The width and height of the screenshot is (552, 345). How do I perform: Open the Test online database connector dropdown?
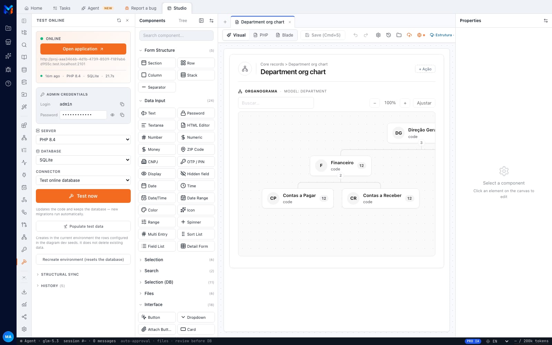click(x=83, y=180)
